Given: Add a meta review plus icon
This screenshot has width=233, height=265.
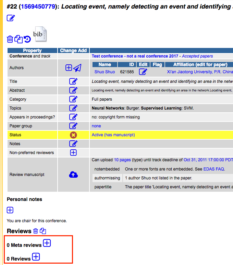Looking at the screenshot, I should [47, 243].
